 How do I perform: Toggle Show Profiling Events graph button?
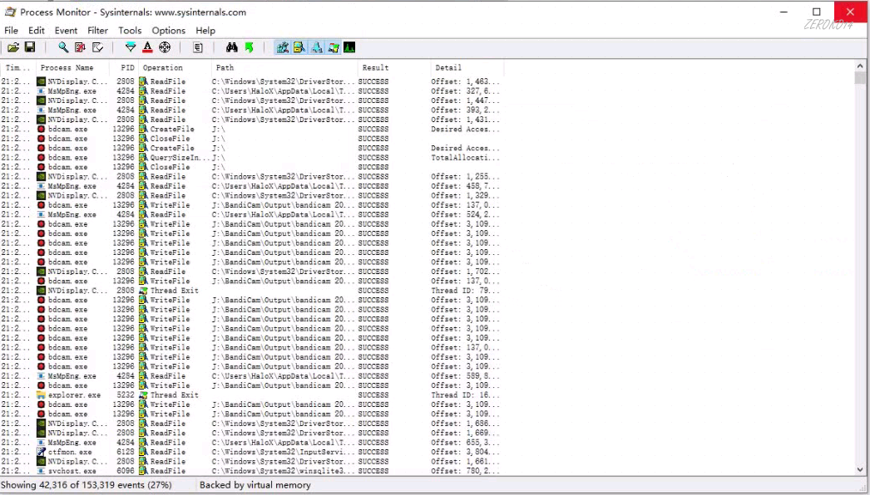click(x=349, y=47)
